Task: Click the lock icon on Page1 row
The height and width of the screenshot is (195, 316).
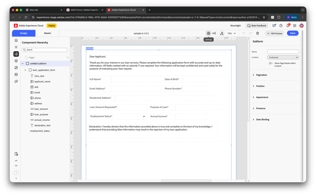Action: [68, 58]
